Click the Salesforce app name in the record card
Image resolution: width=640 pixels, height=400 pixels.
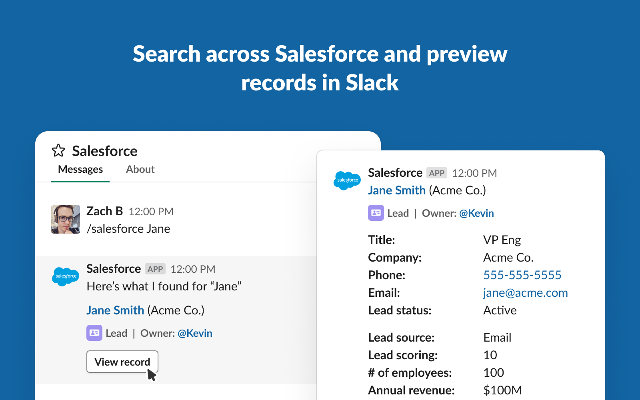pos(395,173)
